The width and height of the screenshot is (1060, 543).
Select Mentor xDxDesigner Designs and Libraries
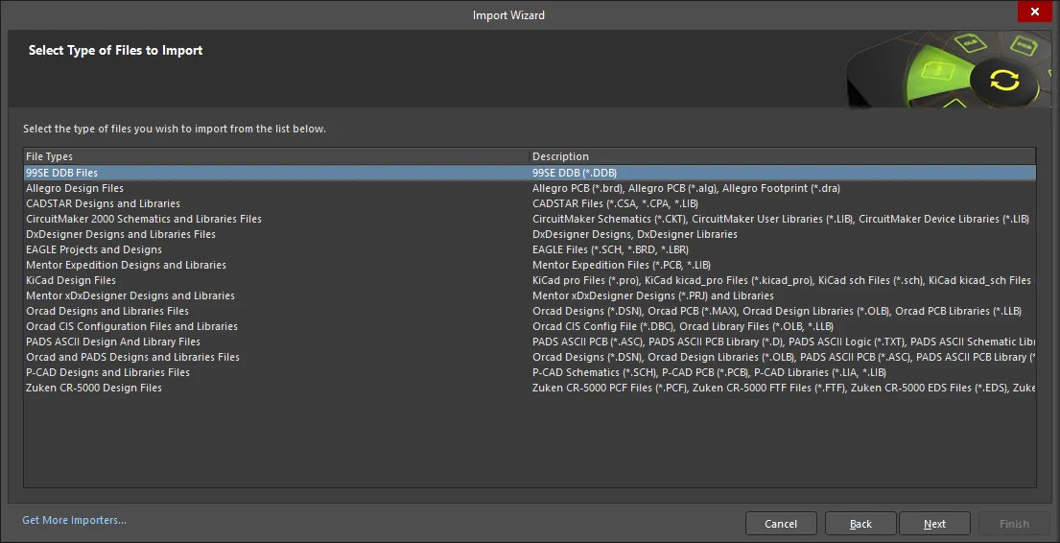tap(530, 295)
